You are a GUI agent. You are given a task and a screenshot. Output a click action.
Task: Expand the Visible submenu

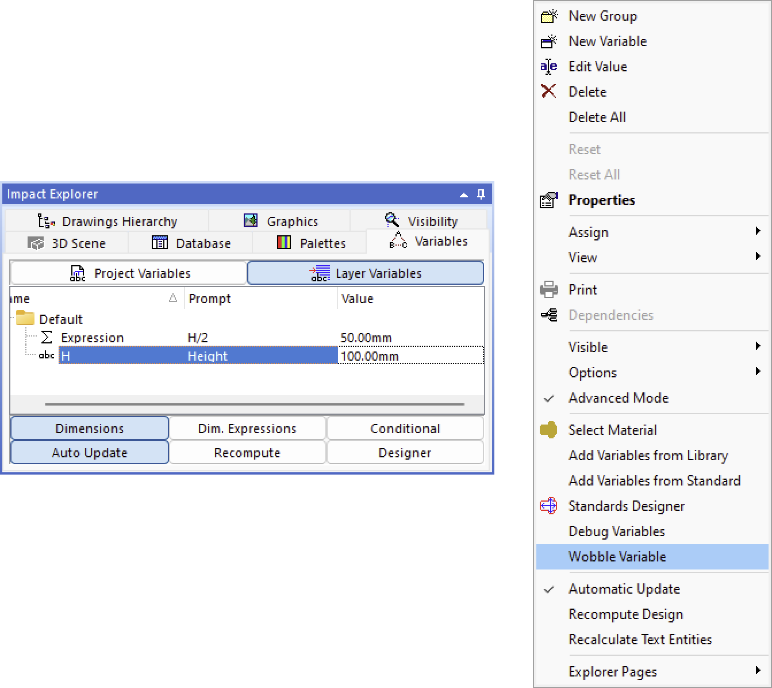click(652, 347)
